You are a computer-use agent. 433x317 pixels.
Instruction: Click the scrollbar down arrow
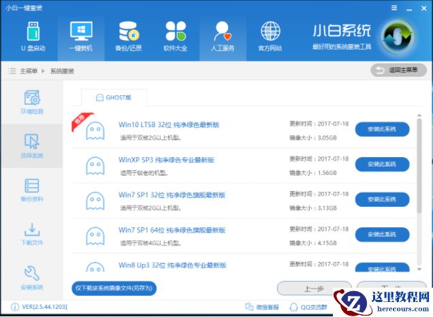pos(419,269)
